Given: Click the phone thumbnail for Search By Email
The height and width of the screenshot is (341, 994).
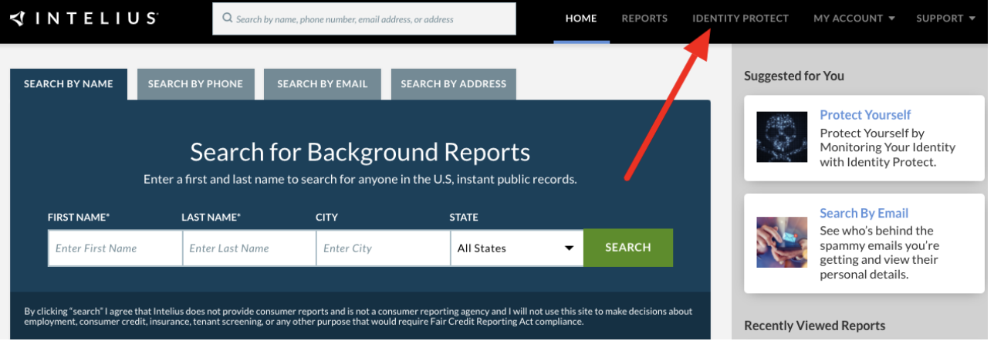Looking at the screenshot, I should click(x=782, y=241).
